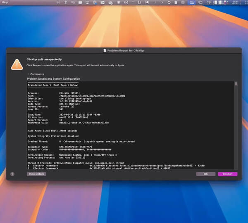
Task: Click the chat bubbles icon in the menu bar
Action: (x=110, y=3)
